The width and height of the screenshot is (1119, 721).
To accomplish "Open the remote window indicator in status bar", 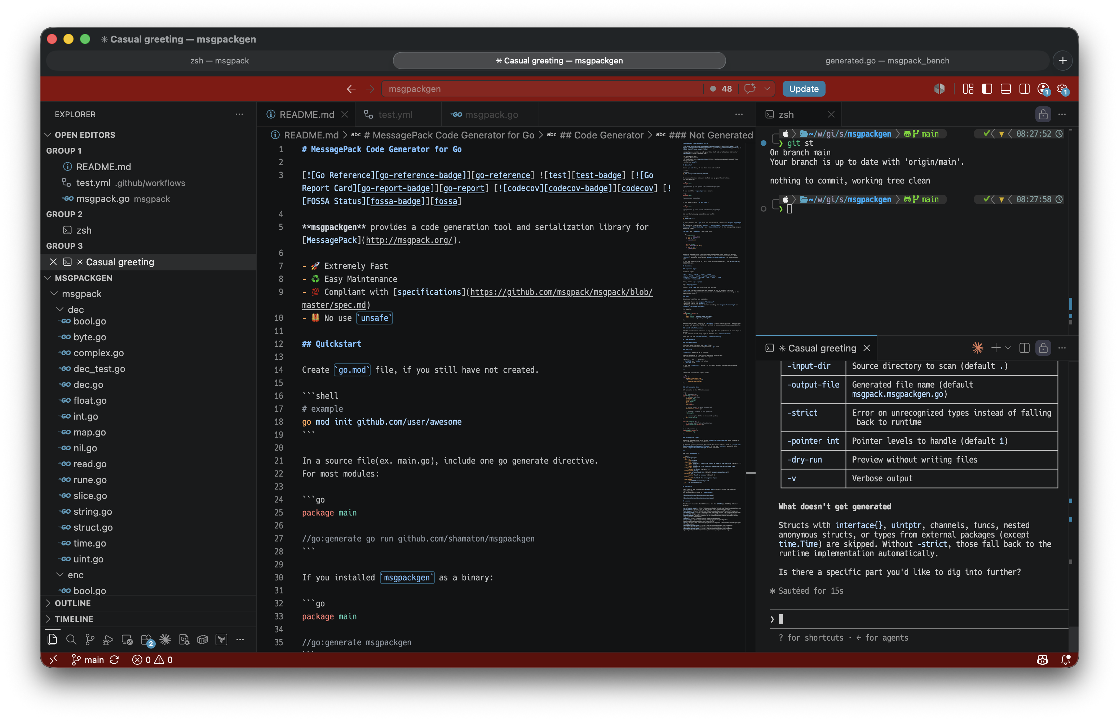I will [53, 660].
